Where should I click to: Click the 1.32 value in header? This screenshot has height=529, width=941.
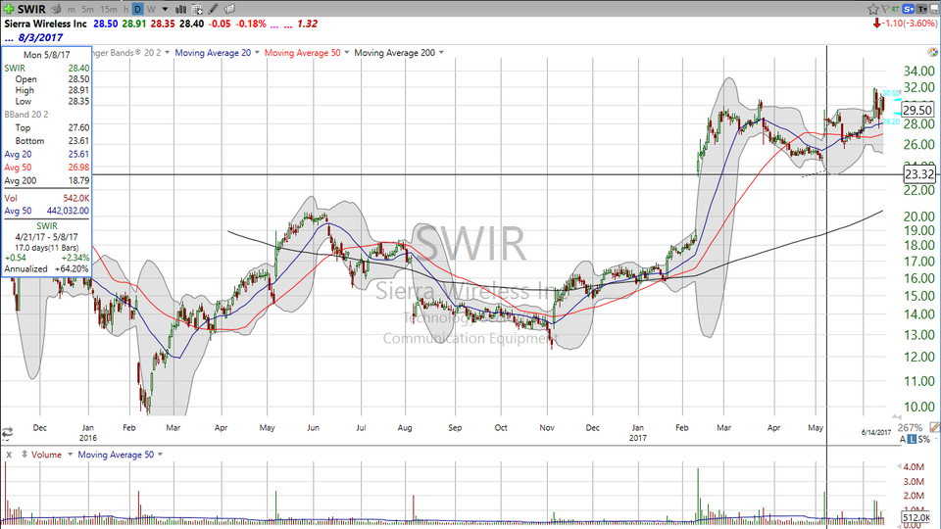[307, 24]
